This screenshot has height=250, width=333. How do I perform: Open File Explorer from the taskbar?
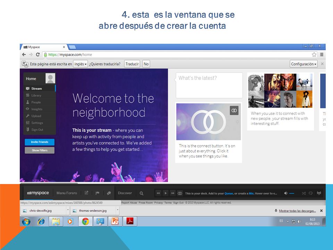(56, 222)
